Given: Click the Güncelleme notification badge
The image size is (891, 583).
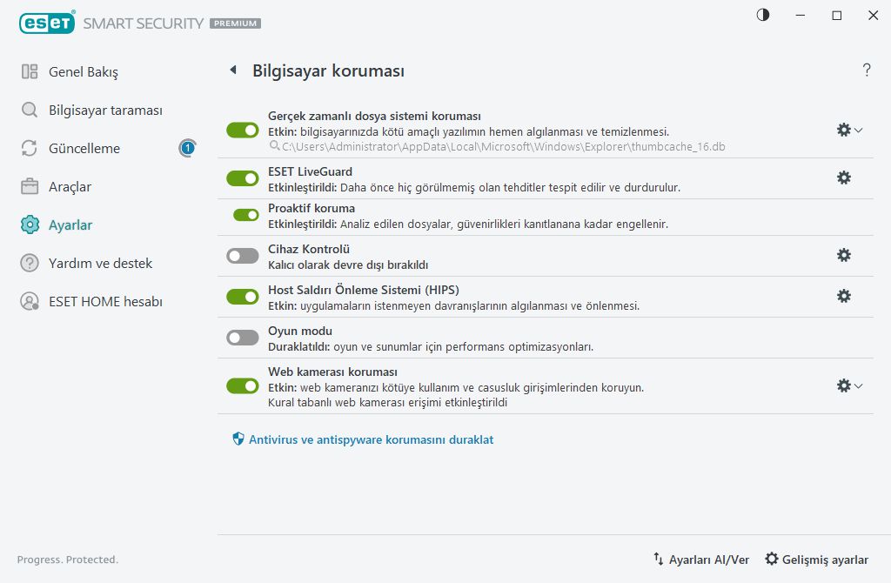Looking at the screenshot, I should coord(187,148).
